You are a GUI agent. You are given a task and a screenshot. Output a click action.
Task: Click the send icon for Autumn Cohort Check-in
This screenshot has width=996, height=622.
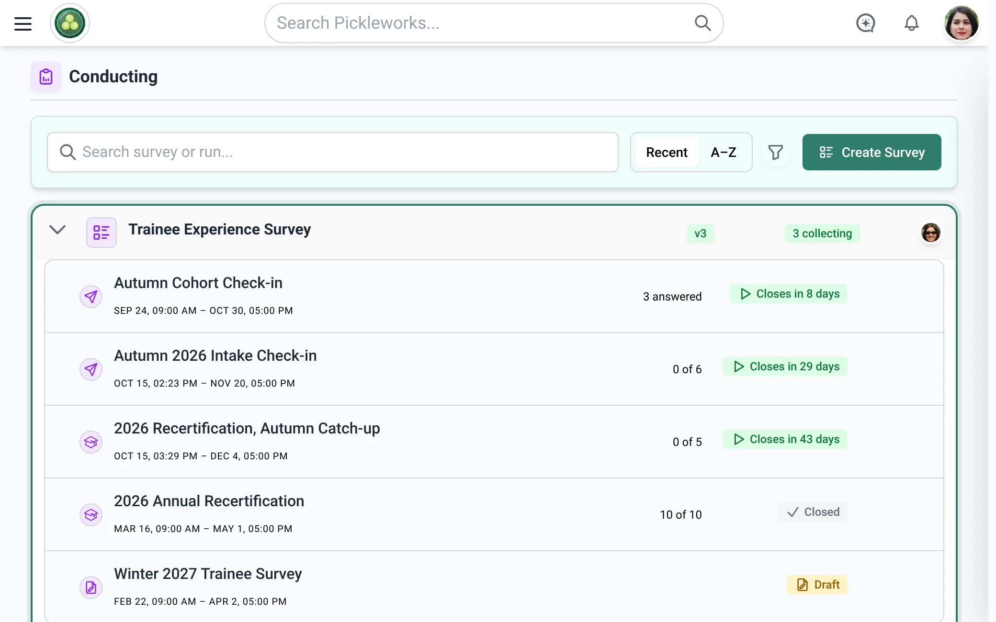[91, 297]
